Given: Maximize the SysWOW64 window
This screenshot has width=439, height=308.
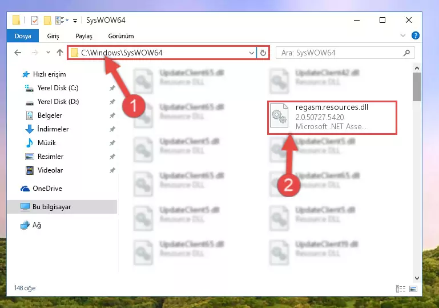Looking at the screenshot, I should click(382, 20).
